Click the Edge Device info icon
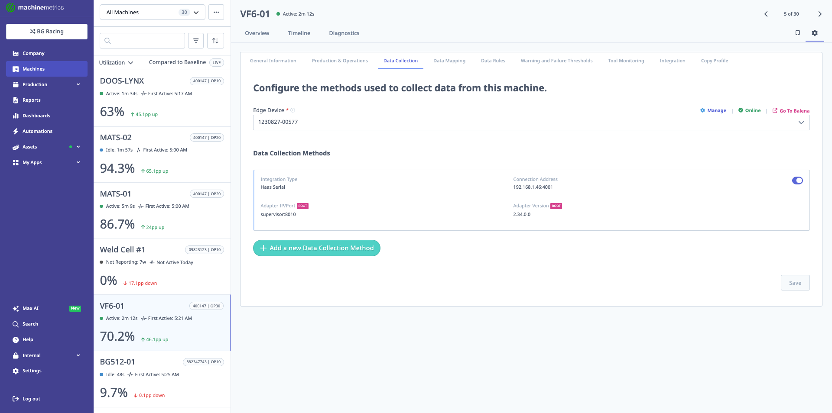The height and width of the screenshot is (413, 832). 292,110
